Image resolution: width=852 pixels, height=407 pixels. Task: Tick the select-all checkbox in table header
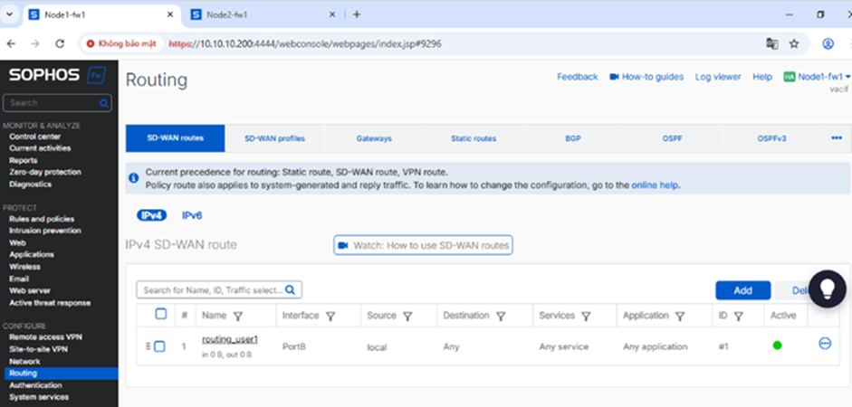pyautogui.click(x=161, y=314)
